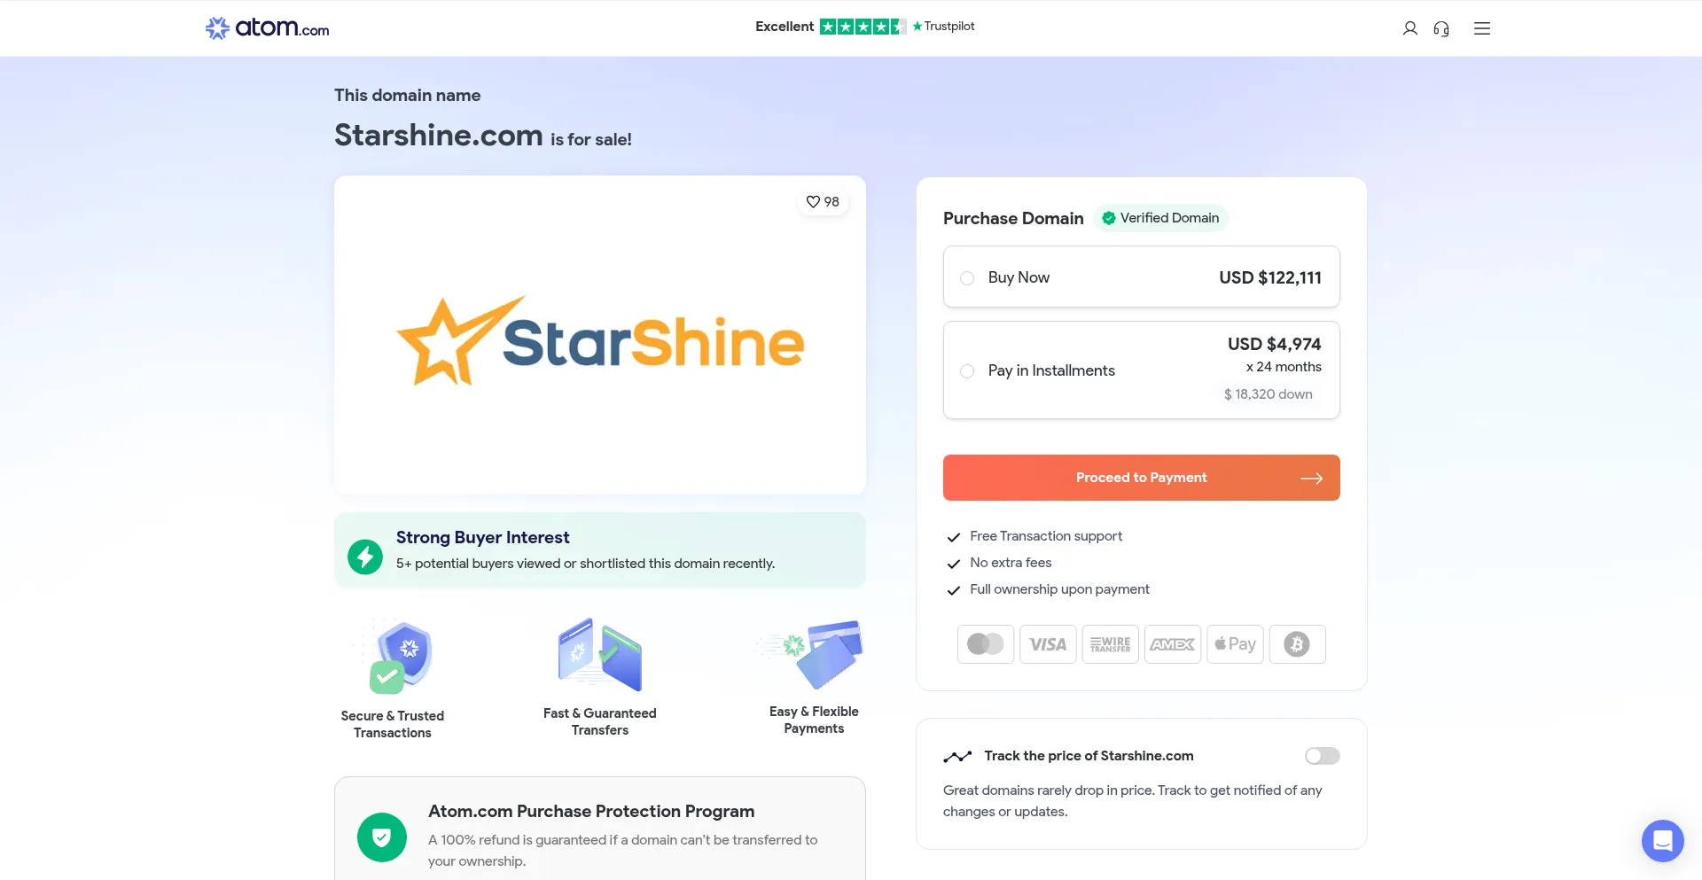Viewport: 1702px width, 880px height.
Task: View the StarShine logo image
Action: pyautogui.click(x=599, y=339)
